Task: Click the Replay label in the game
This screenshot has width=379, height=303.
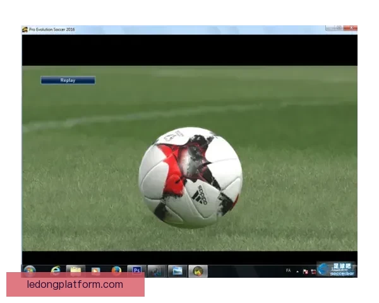Action: (x=68, y=80)
